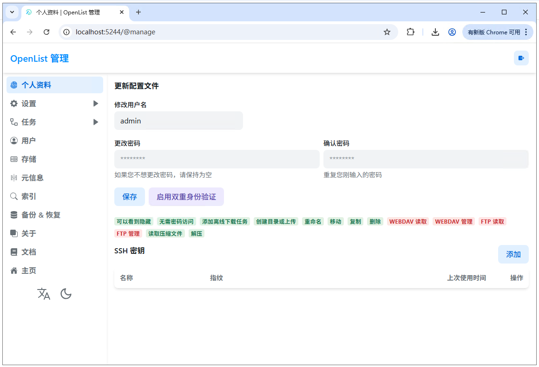
Task: Click the bookmark star in the address bar
Action: pyautogui.click(x=387, y=32)
